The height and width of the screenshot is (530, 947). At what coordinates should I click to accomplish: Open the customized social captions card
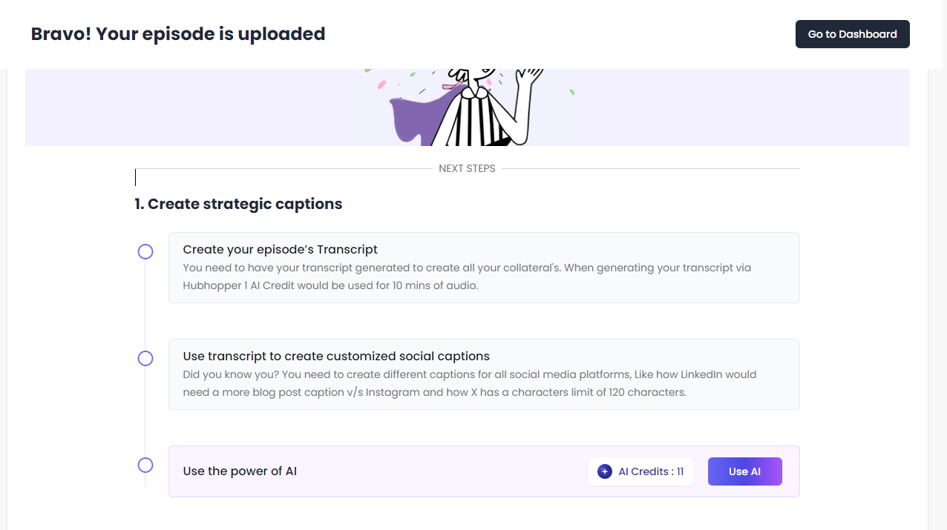483,374
